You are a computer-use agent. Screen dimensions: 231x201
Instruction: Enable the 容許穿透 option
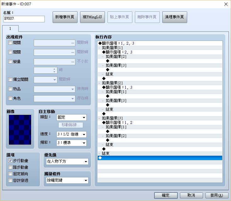[x=10, y=181]
